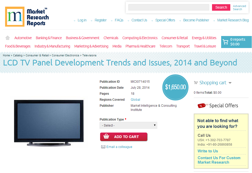Click the Global region link
This screenshot has height=173, width=252.
(x=135, y=100)
